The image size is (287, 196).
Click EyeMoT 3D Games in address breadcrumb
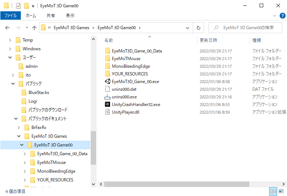point(71,28)
